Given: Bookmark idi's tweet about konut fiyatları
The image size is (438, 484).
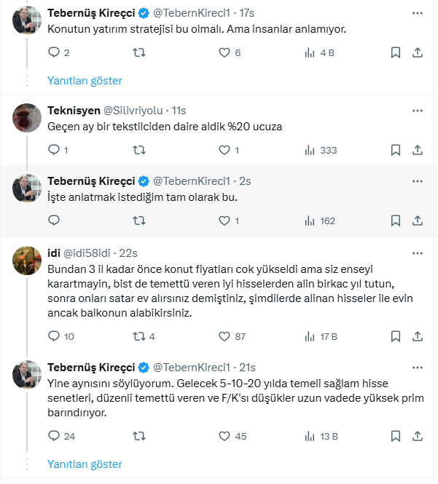Looking at the screenshot, I should tap(395, 336).
